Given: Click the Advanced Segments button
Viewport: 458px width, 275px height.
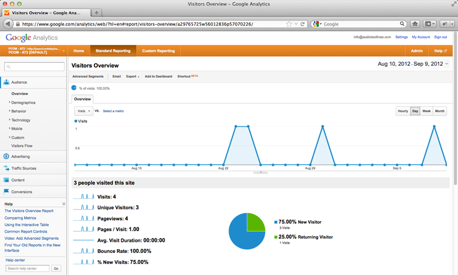Looking at the screenshot, I should (88, 77).
